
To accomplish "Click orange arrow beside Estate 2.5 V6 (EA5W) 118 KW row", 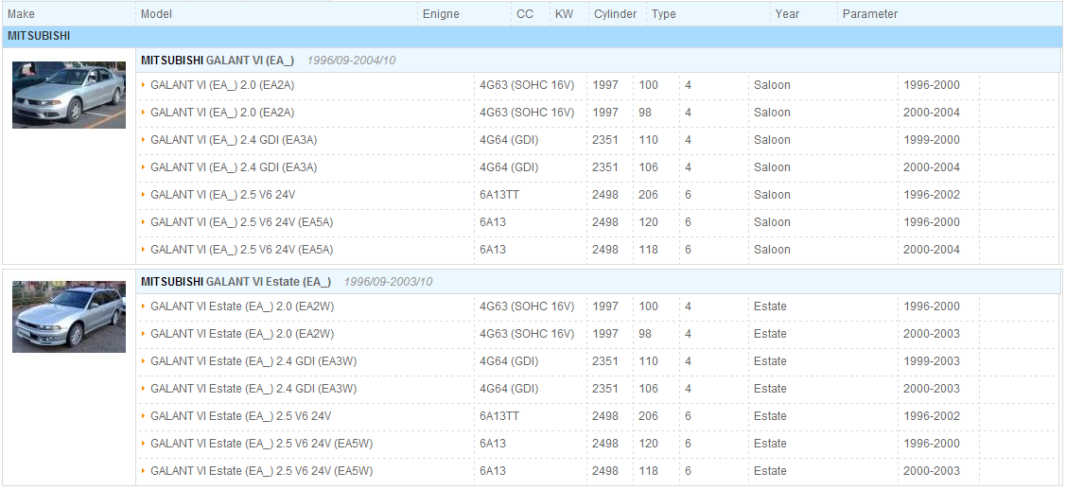I will point(144,470).
